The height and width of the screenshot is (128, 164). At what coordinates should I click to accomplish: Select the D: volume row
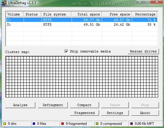(82, 24)
